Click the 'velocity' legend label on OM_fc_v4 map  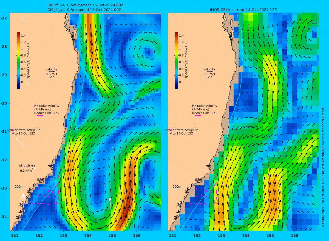pos(51,69)
